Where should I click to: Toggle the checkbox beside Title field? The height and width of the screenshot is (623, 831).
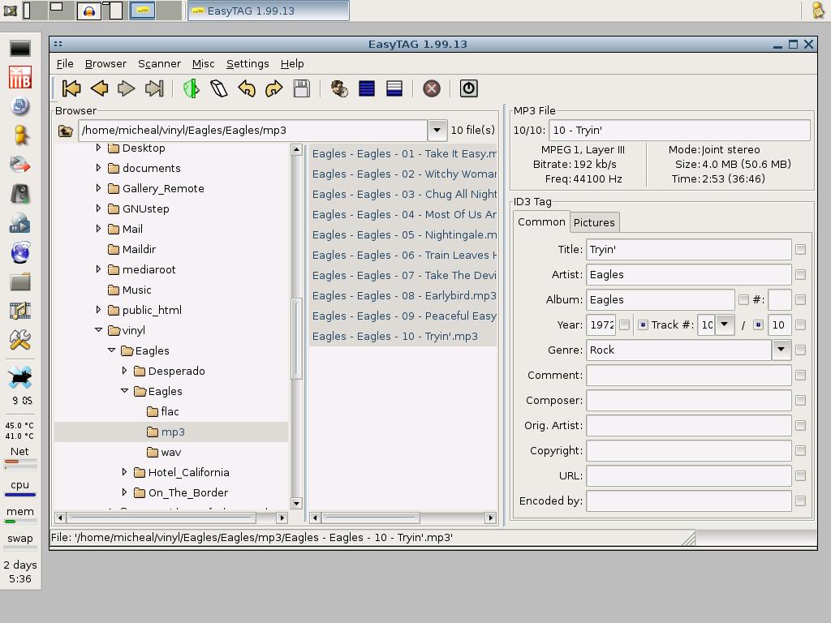point(800,250)
